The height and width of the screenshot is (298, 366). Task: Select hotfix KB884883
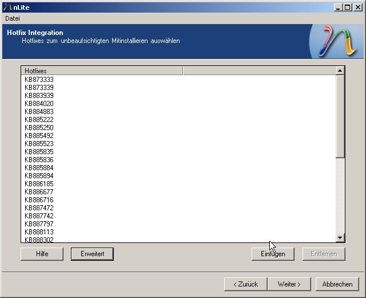39,112
